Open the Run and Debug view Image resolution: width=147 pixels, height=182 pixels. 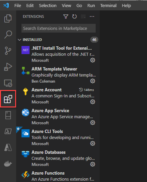point(8,67)
